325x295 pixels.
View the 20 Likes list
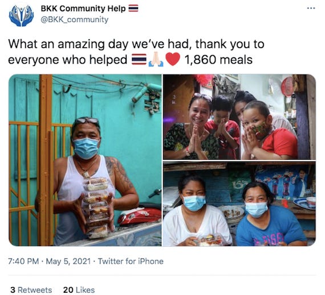coord(79,290)
